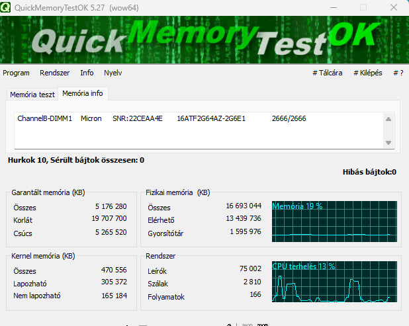Click the # ? help item
Image resolution: width=409 pixels, height=326 pixels.
click(x=398, y=73)
